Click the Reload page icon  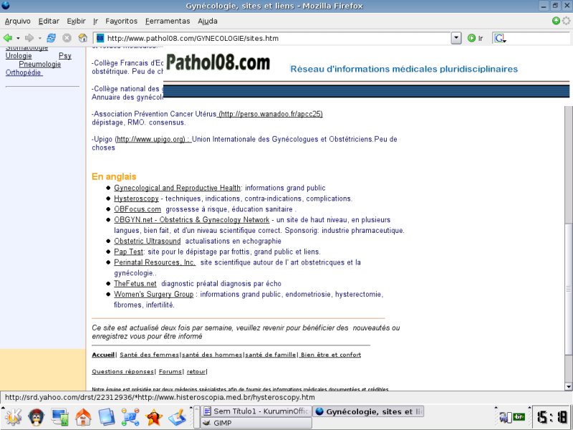point(52,38)
